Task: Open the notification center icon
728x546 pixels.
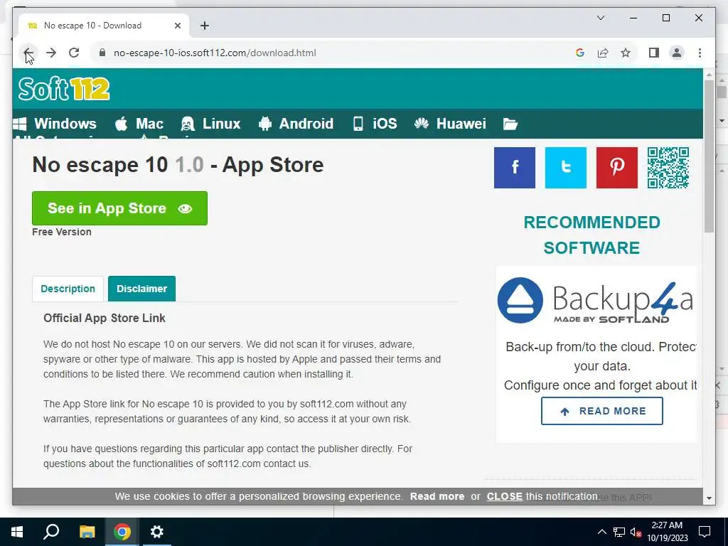Action: click(705, 532)
